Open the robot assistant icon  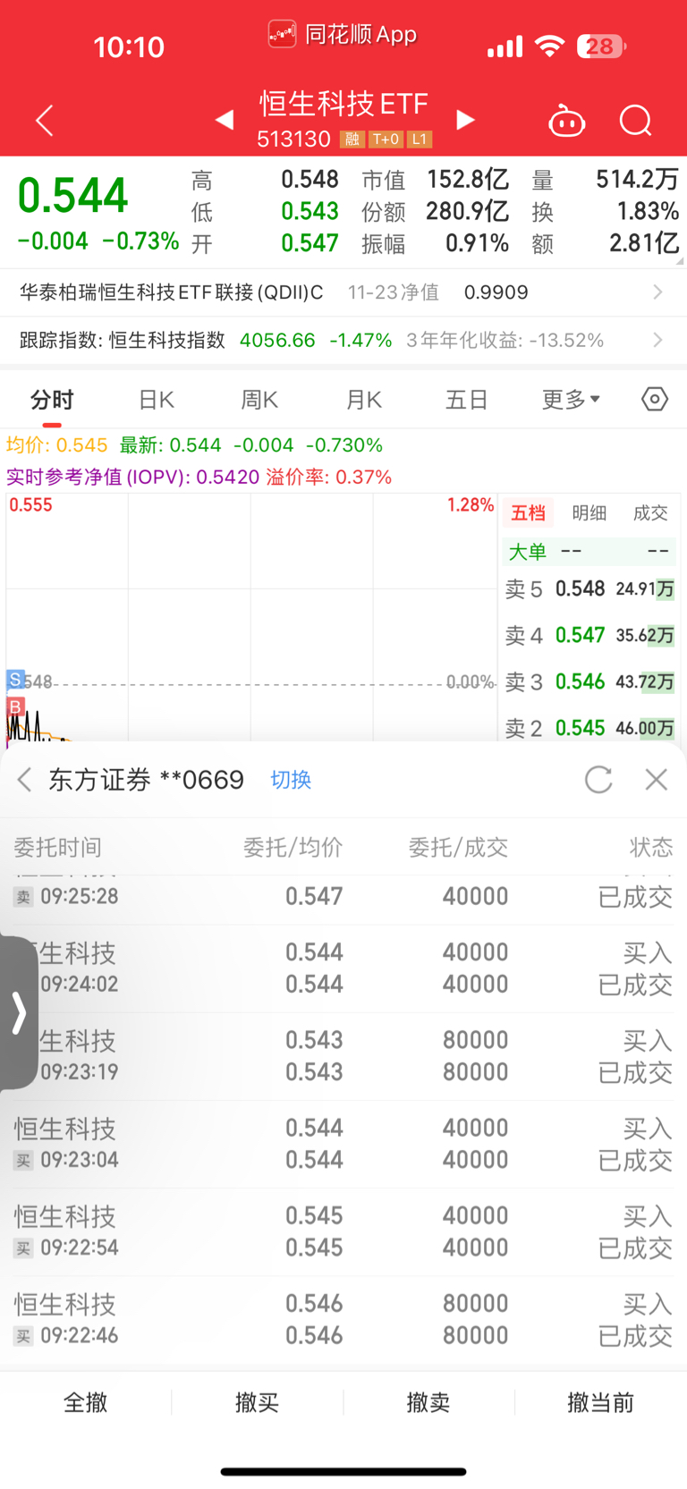(x=566, y=120)
